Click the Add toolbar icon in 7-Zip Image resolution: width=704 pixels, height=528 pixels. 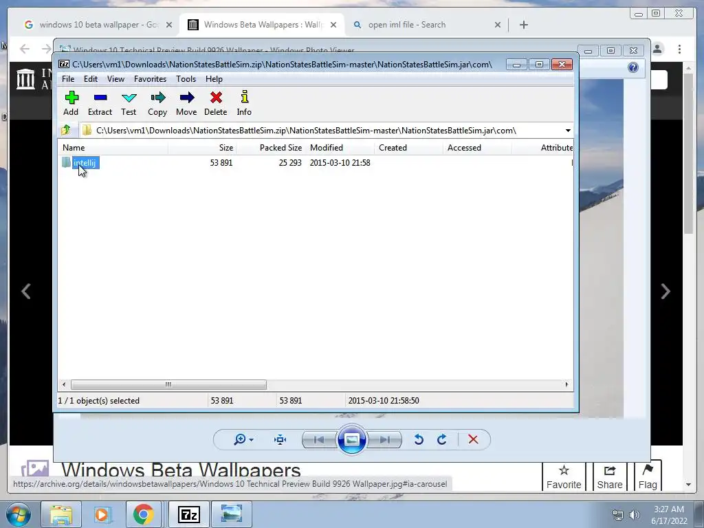point(71,103)
